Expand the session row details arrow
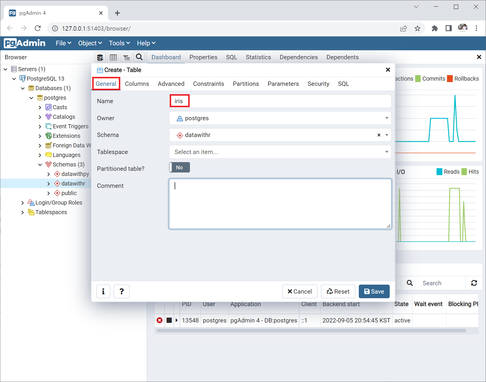The image size is (486, 382). pos(176,320)
